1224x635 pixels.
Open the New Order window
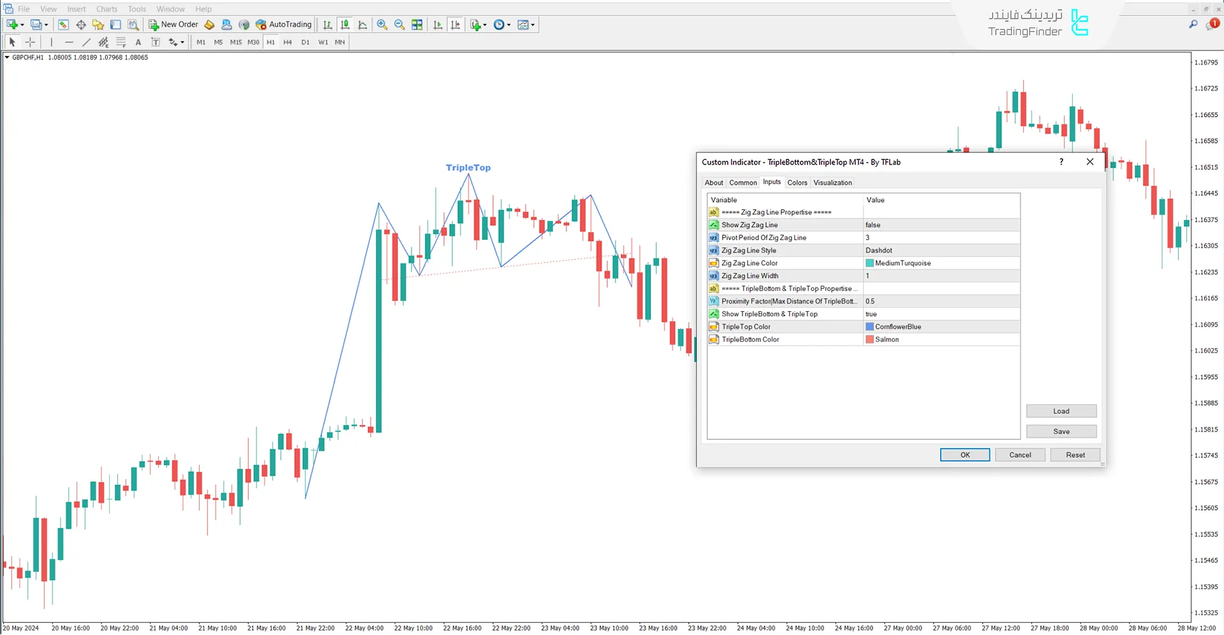point(173,24)
